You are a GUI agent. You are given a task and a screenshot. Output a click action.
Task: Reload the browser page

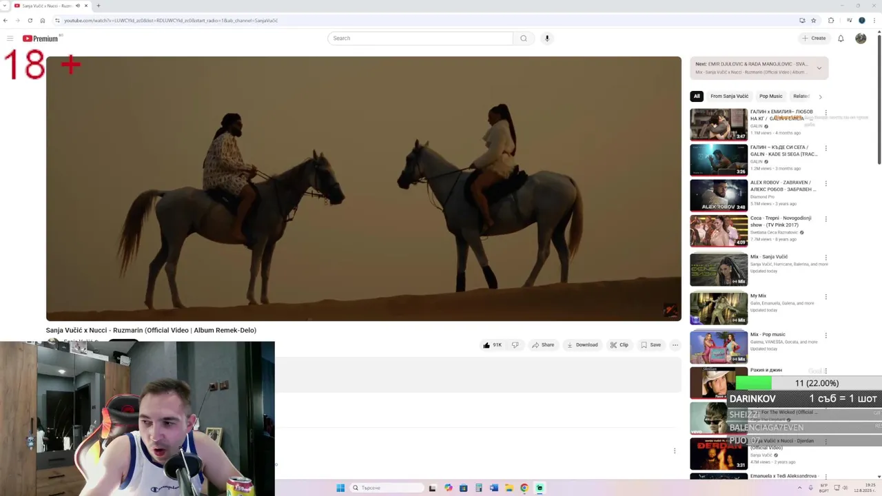tap(30, 21)
